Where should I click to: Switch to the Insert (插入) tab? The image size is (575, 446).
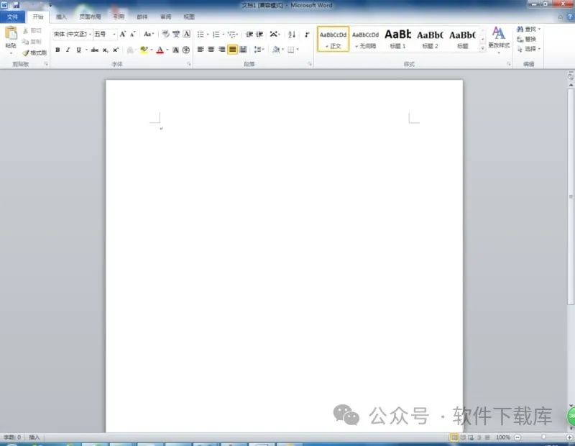(x=61, y=17)
